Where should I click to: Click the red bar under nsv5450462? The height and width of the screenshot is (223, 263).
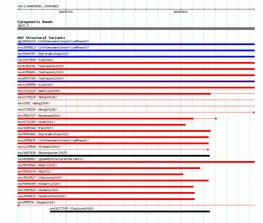pos(113,137)
